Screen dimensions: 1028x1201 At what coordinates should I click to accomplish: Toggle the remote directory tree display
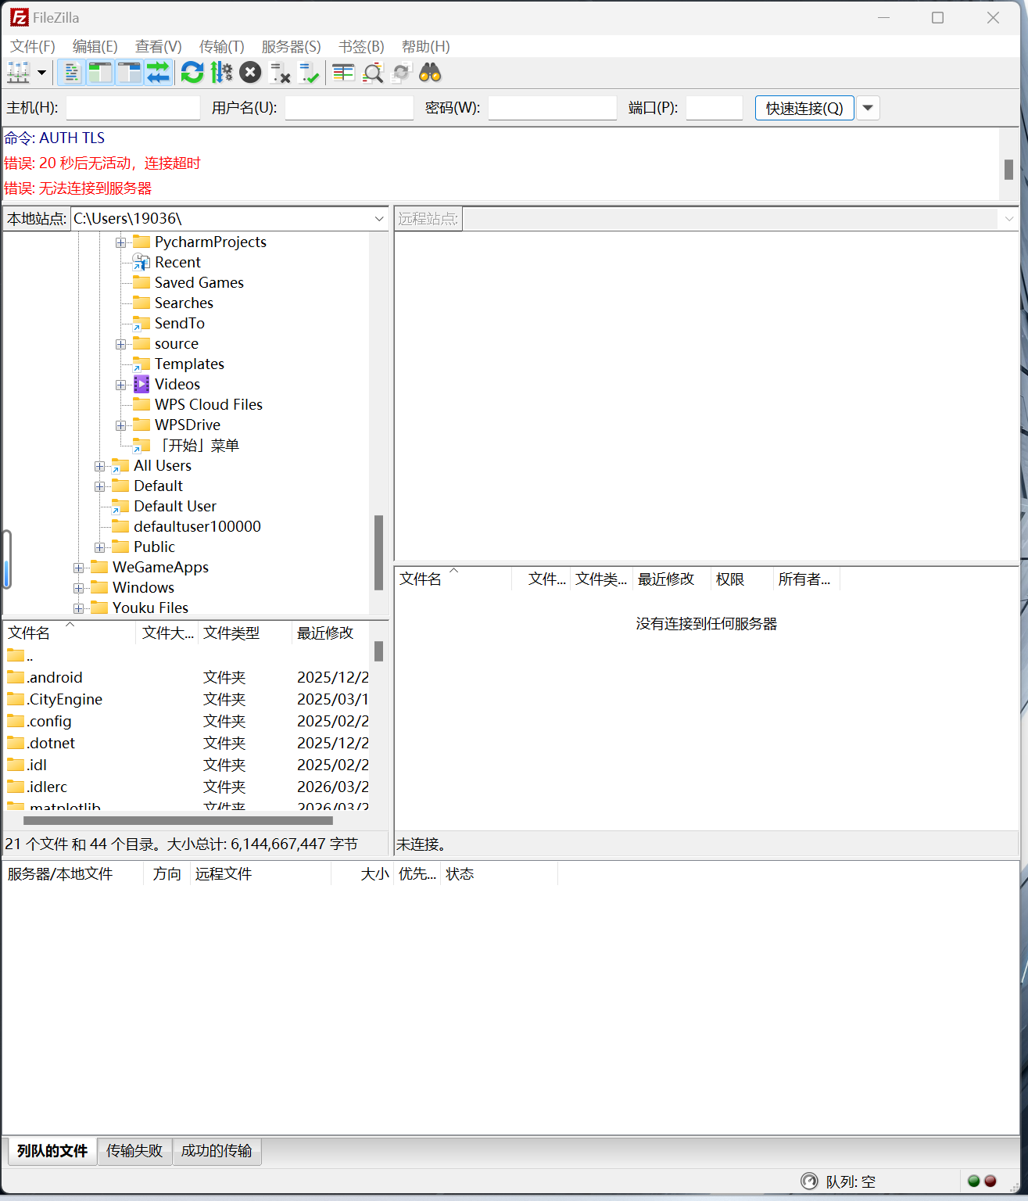click(x=129, y=73)
